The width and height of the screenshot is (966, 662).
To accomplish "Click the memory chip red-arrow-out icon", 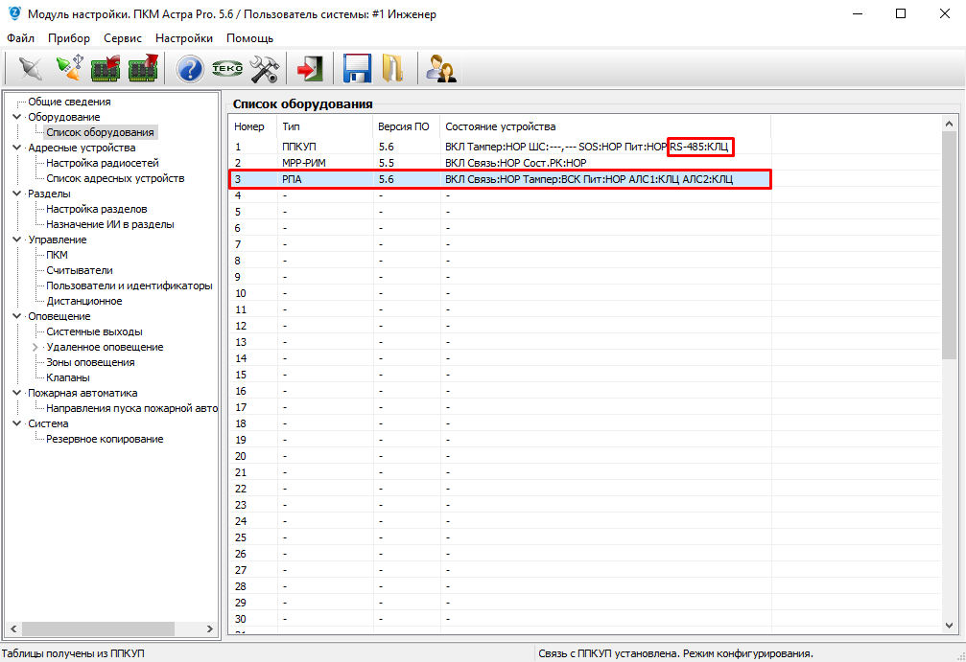I will pyautogui.click(x=143, y=69).
